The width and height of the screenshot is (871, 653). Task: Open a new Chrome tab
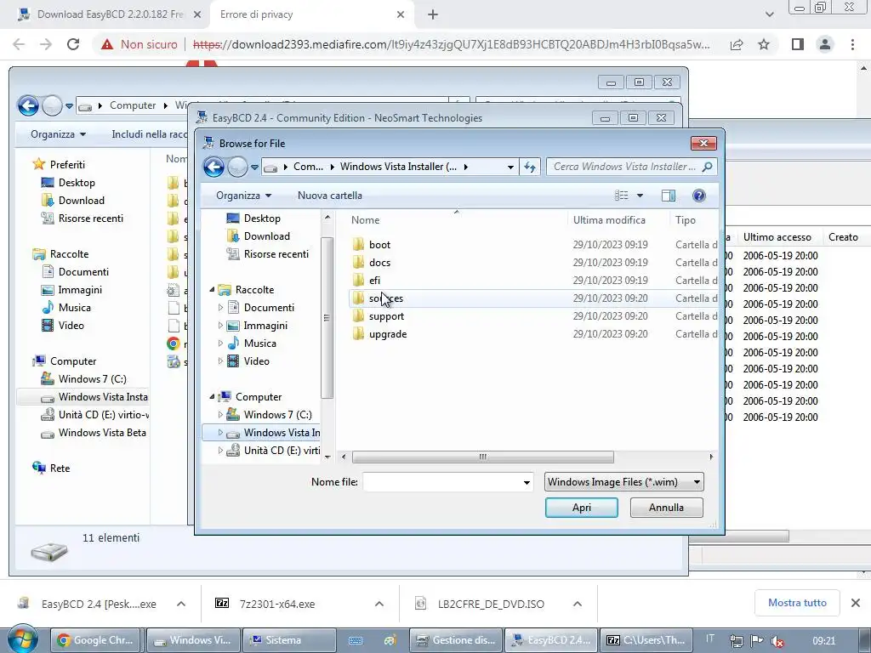coord(433,14)
